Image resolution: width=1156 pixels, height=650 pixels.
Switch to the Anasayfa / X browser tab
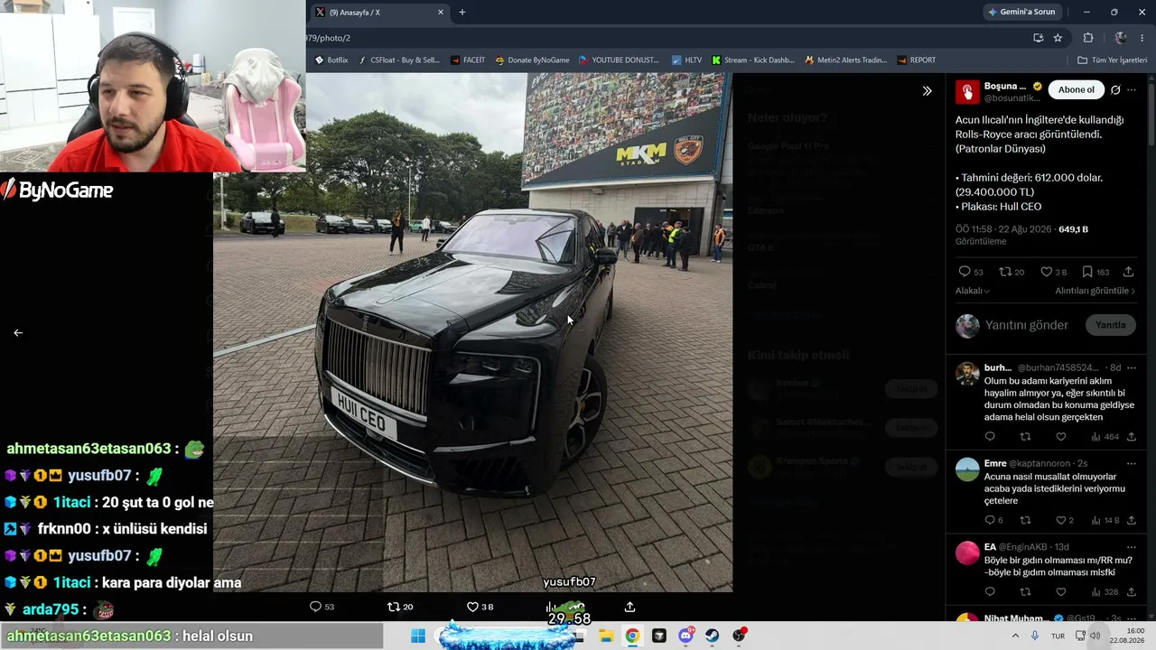click(379, 13)
